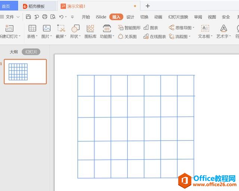Click the new tab plus button
This screenshot has width=239, height=191.
pyautogui.click(x=148, y=6)
